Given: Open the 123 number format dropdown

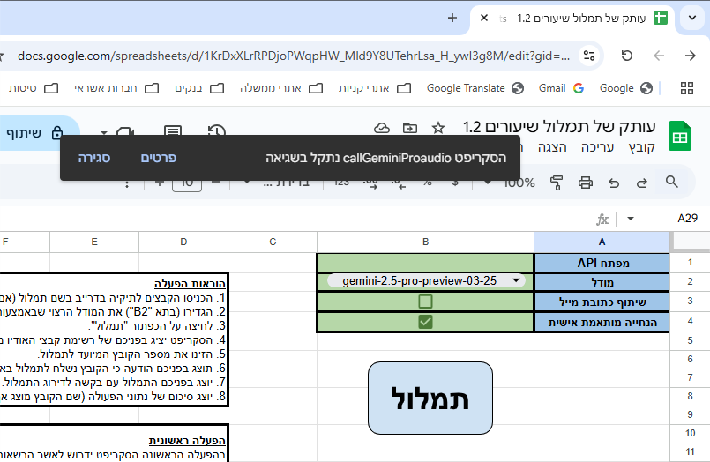Looking at the screenshot, I should 342,183.
